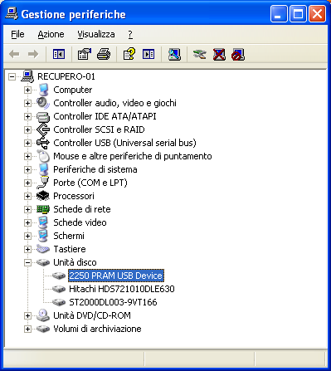This screenshot has height=371, width=331.
Task: Toggle the console tree pane icon
Action: point(59,54)
